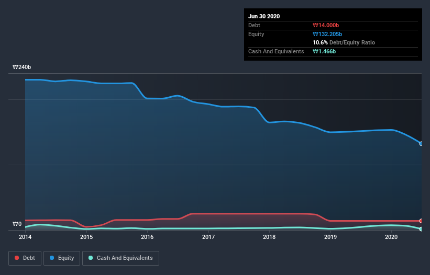Click the 2016 x-axis label
The width and height of the screenshot is (430, 275).
tap(147, 237)
